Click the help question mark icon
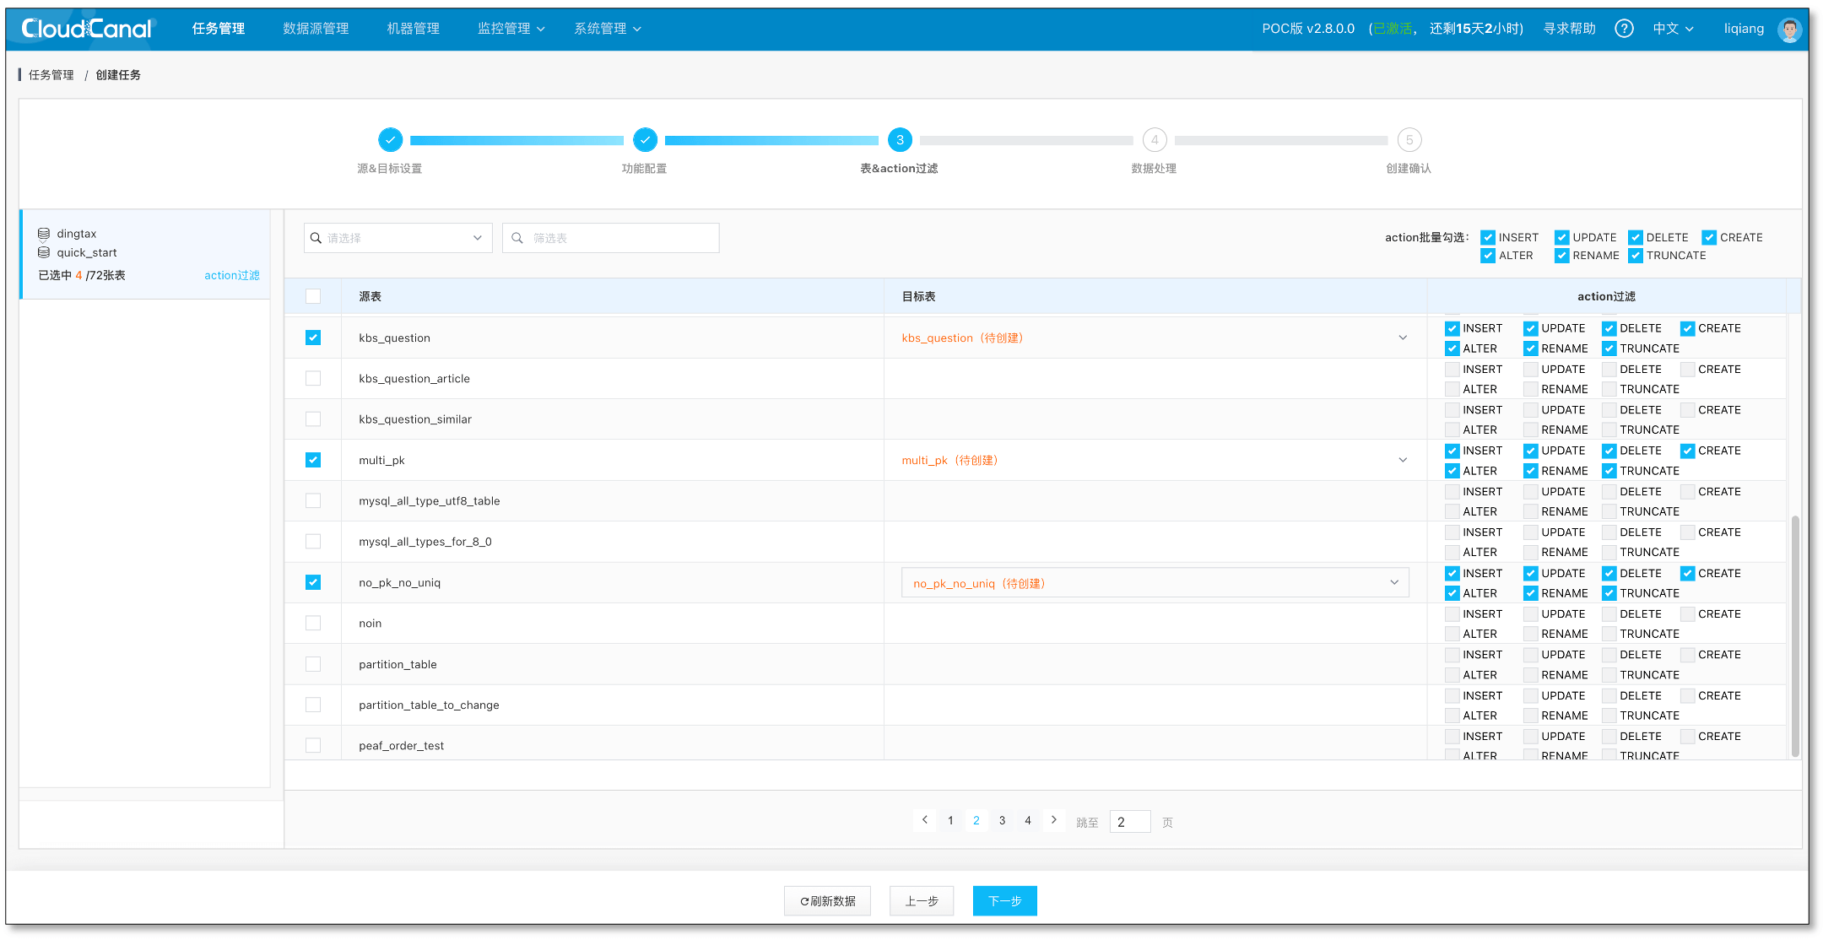Viewport: 1823px width, 940px height. 1624,29
